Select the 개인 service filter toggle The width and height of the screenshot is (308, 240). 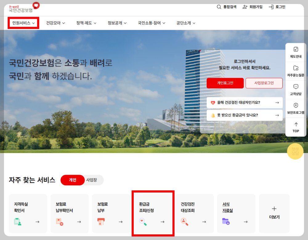click(72, 180)
